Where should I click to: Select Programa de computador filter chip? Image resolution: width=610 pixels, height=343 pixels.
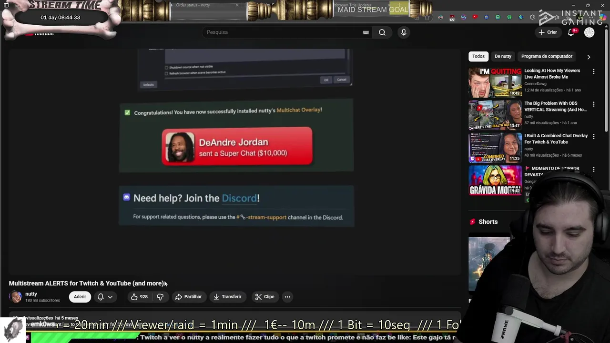tap(547, 56)
